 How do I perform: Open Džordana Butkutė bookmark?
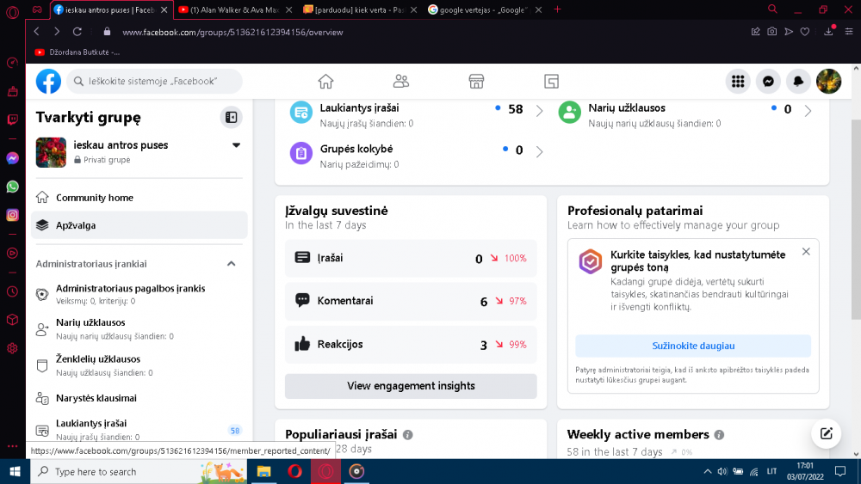(x=77, y=52)
